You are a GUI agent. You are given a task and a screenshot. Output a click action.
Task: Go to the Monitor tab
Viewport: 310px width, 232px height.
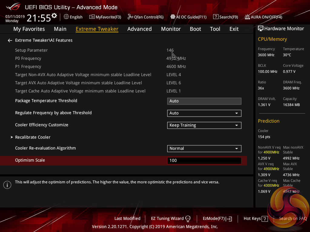(x=171, y=29)
